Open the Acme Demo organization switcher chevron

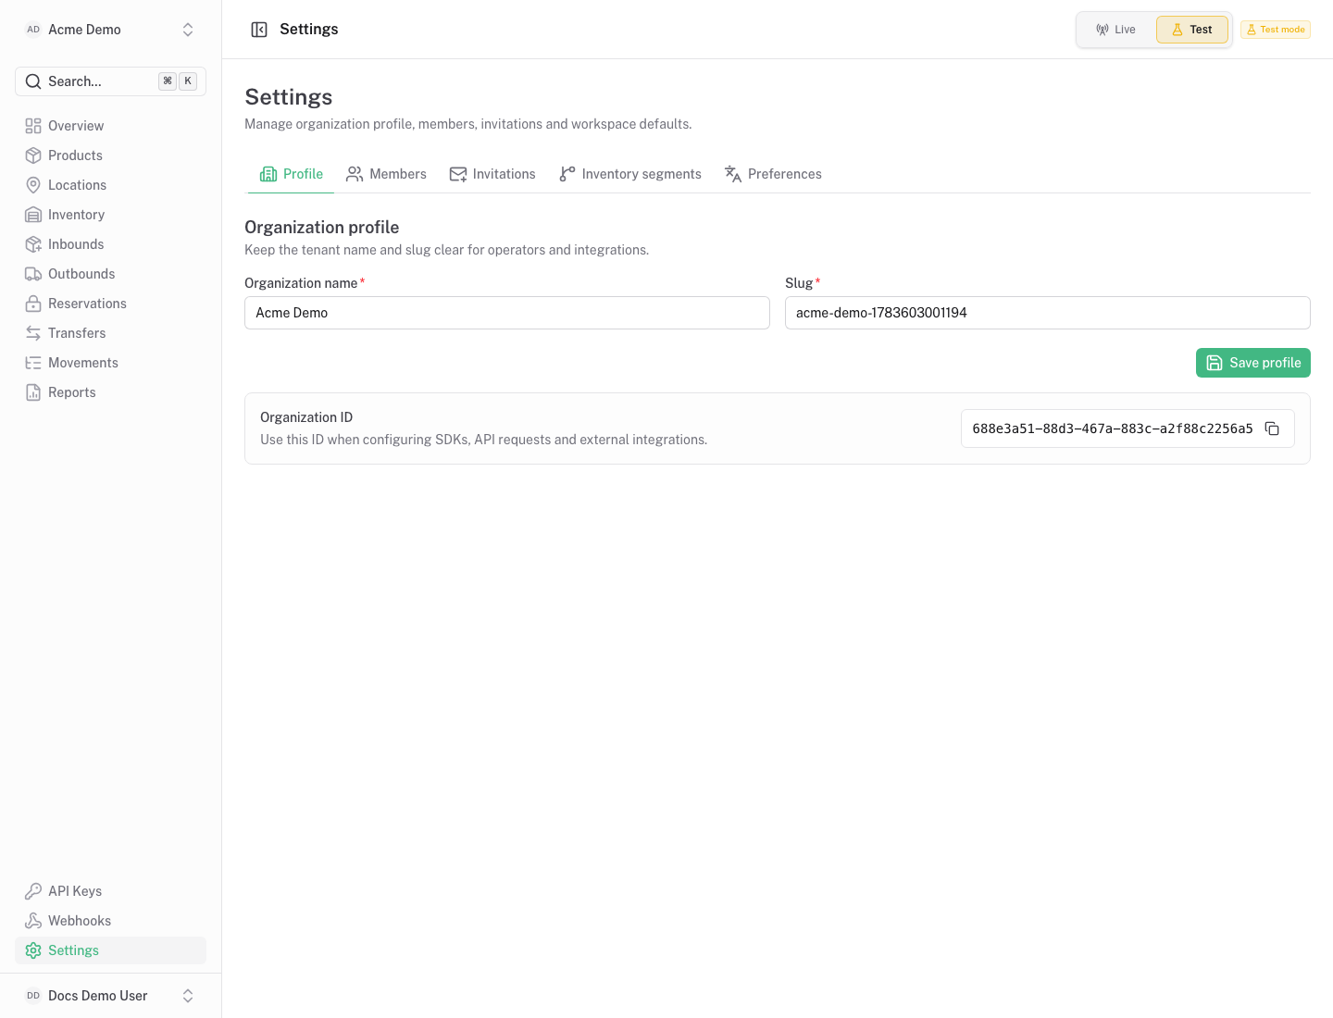[188, 30]
